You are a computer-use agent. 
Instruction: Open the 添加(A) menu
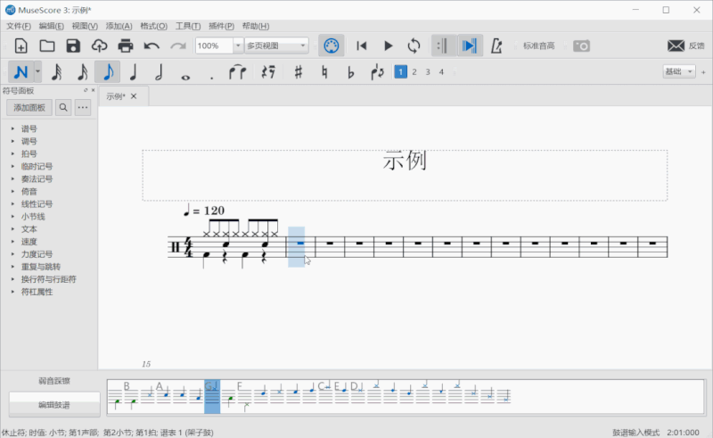[119, 26]
